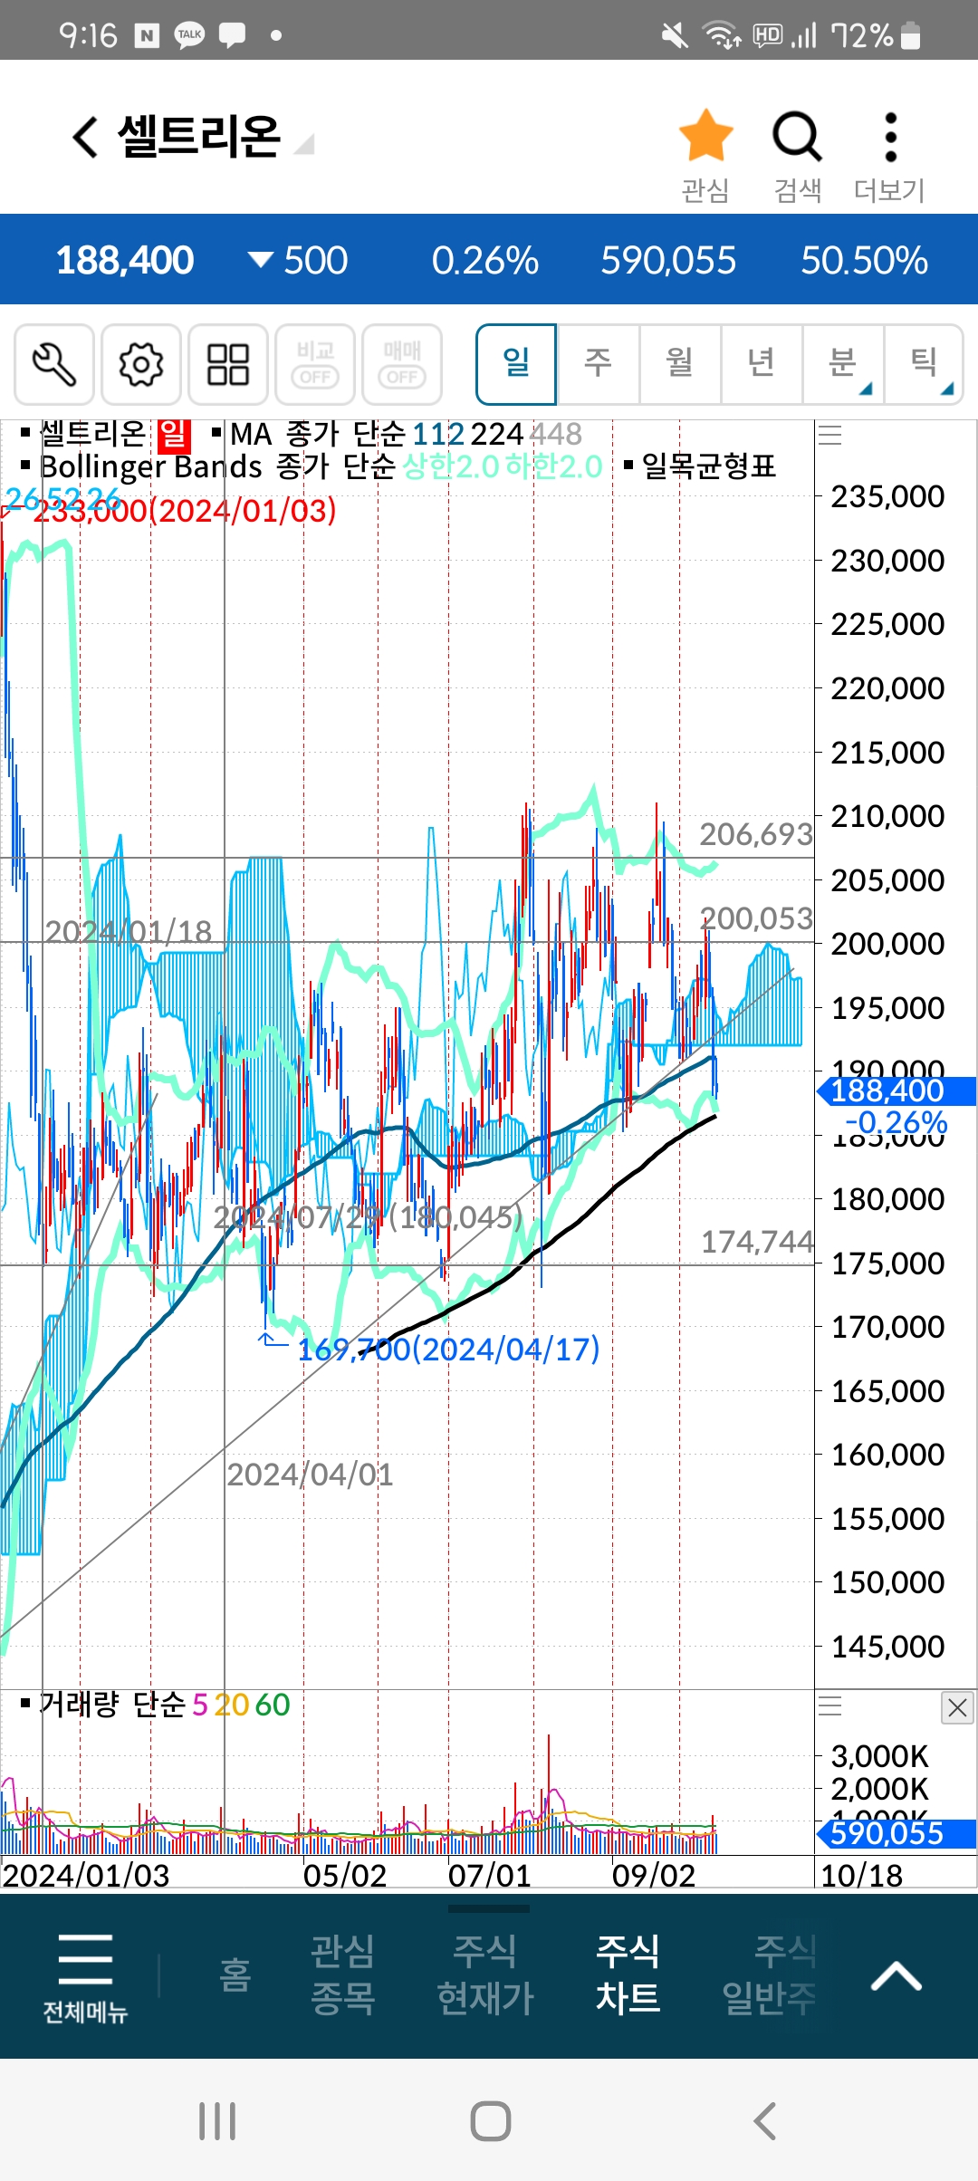Tap the 0.26% change rate
The image size is (978, 2181).
click(x=485, y=261)
